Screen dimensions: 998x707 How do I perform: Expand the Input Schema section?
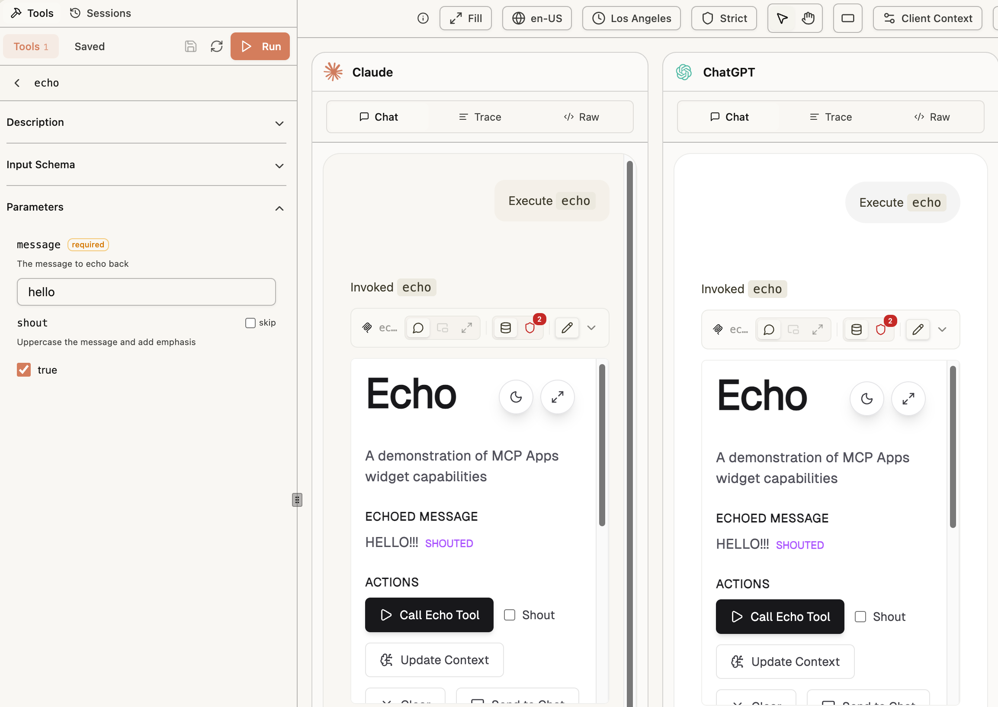click(146, 165)
